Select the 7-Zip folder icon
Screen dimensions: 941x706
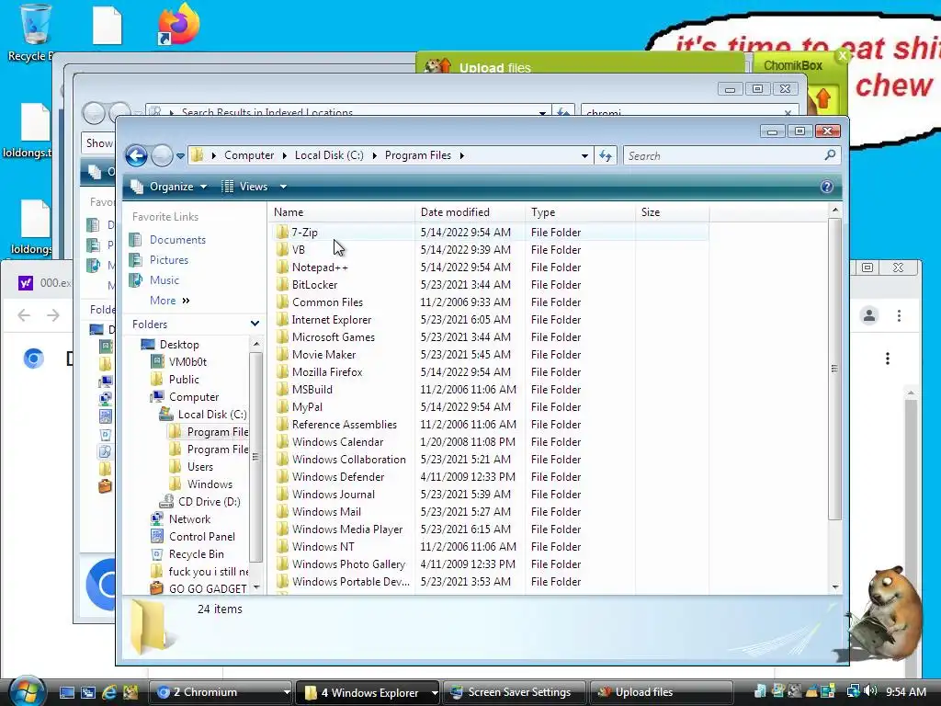[x=283, y=232]
